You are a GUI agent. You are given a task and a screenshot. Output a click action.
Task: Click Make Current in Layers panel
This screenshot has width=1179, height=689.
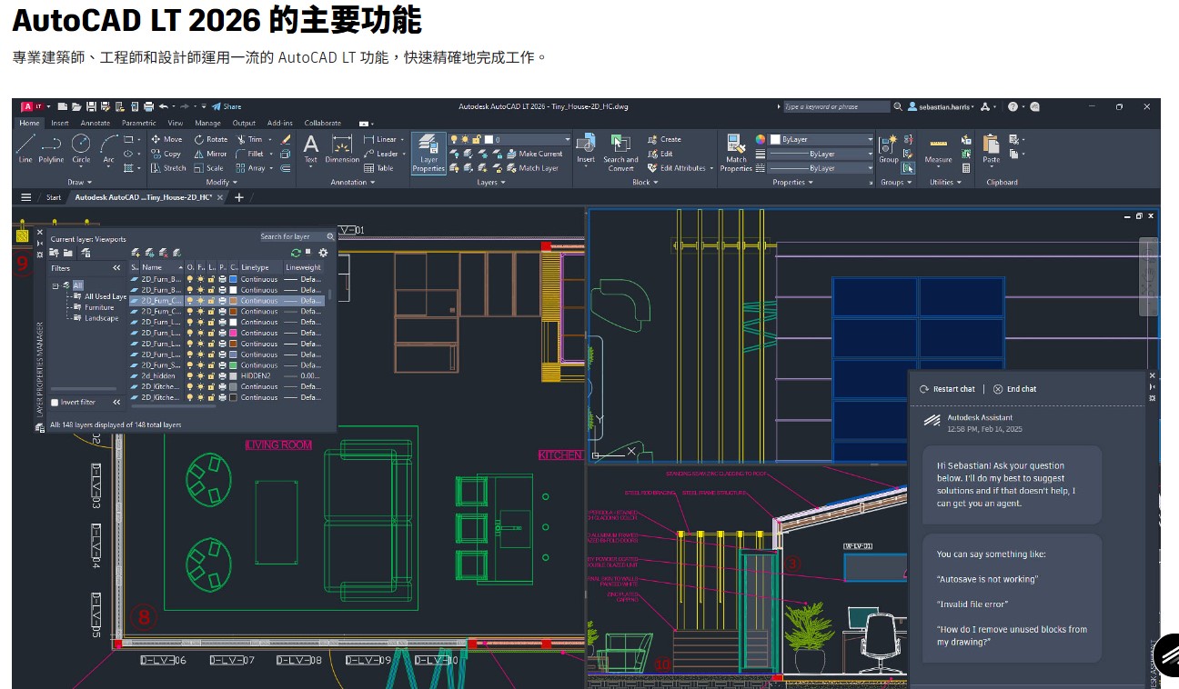click(x=534, y=154)
